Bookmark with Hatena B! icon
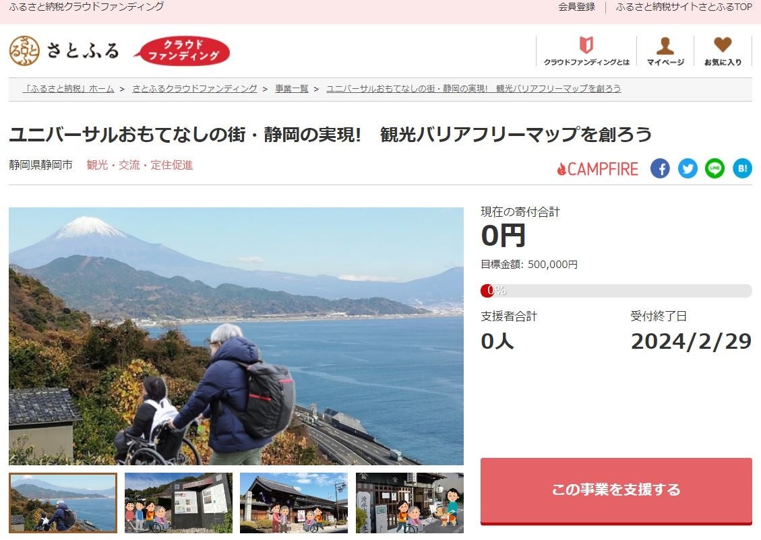Image resolution: width=761 pixels, height=540 pixels. pos(743,169)
